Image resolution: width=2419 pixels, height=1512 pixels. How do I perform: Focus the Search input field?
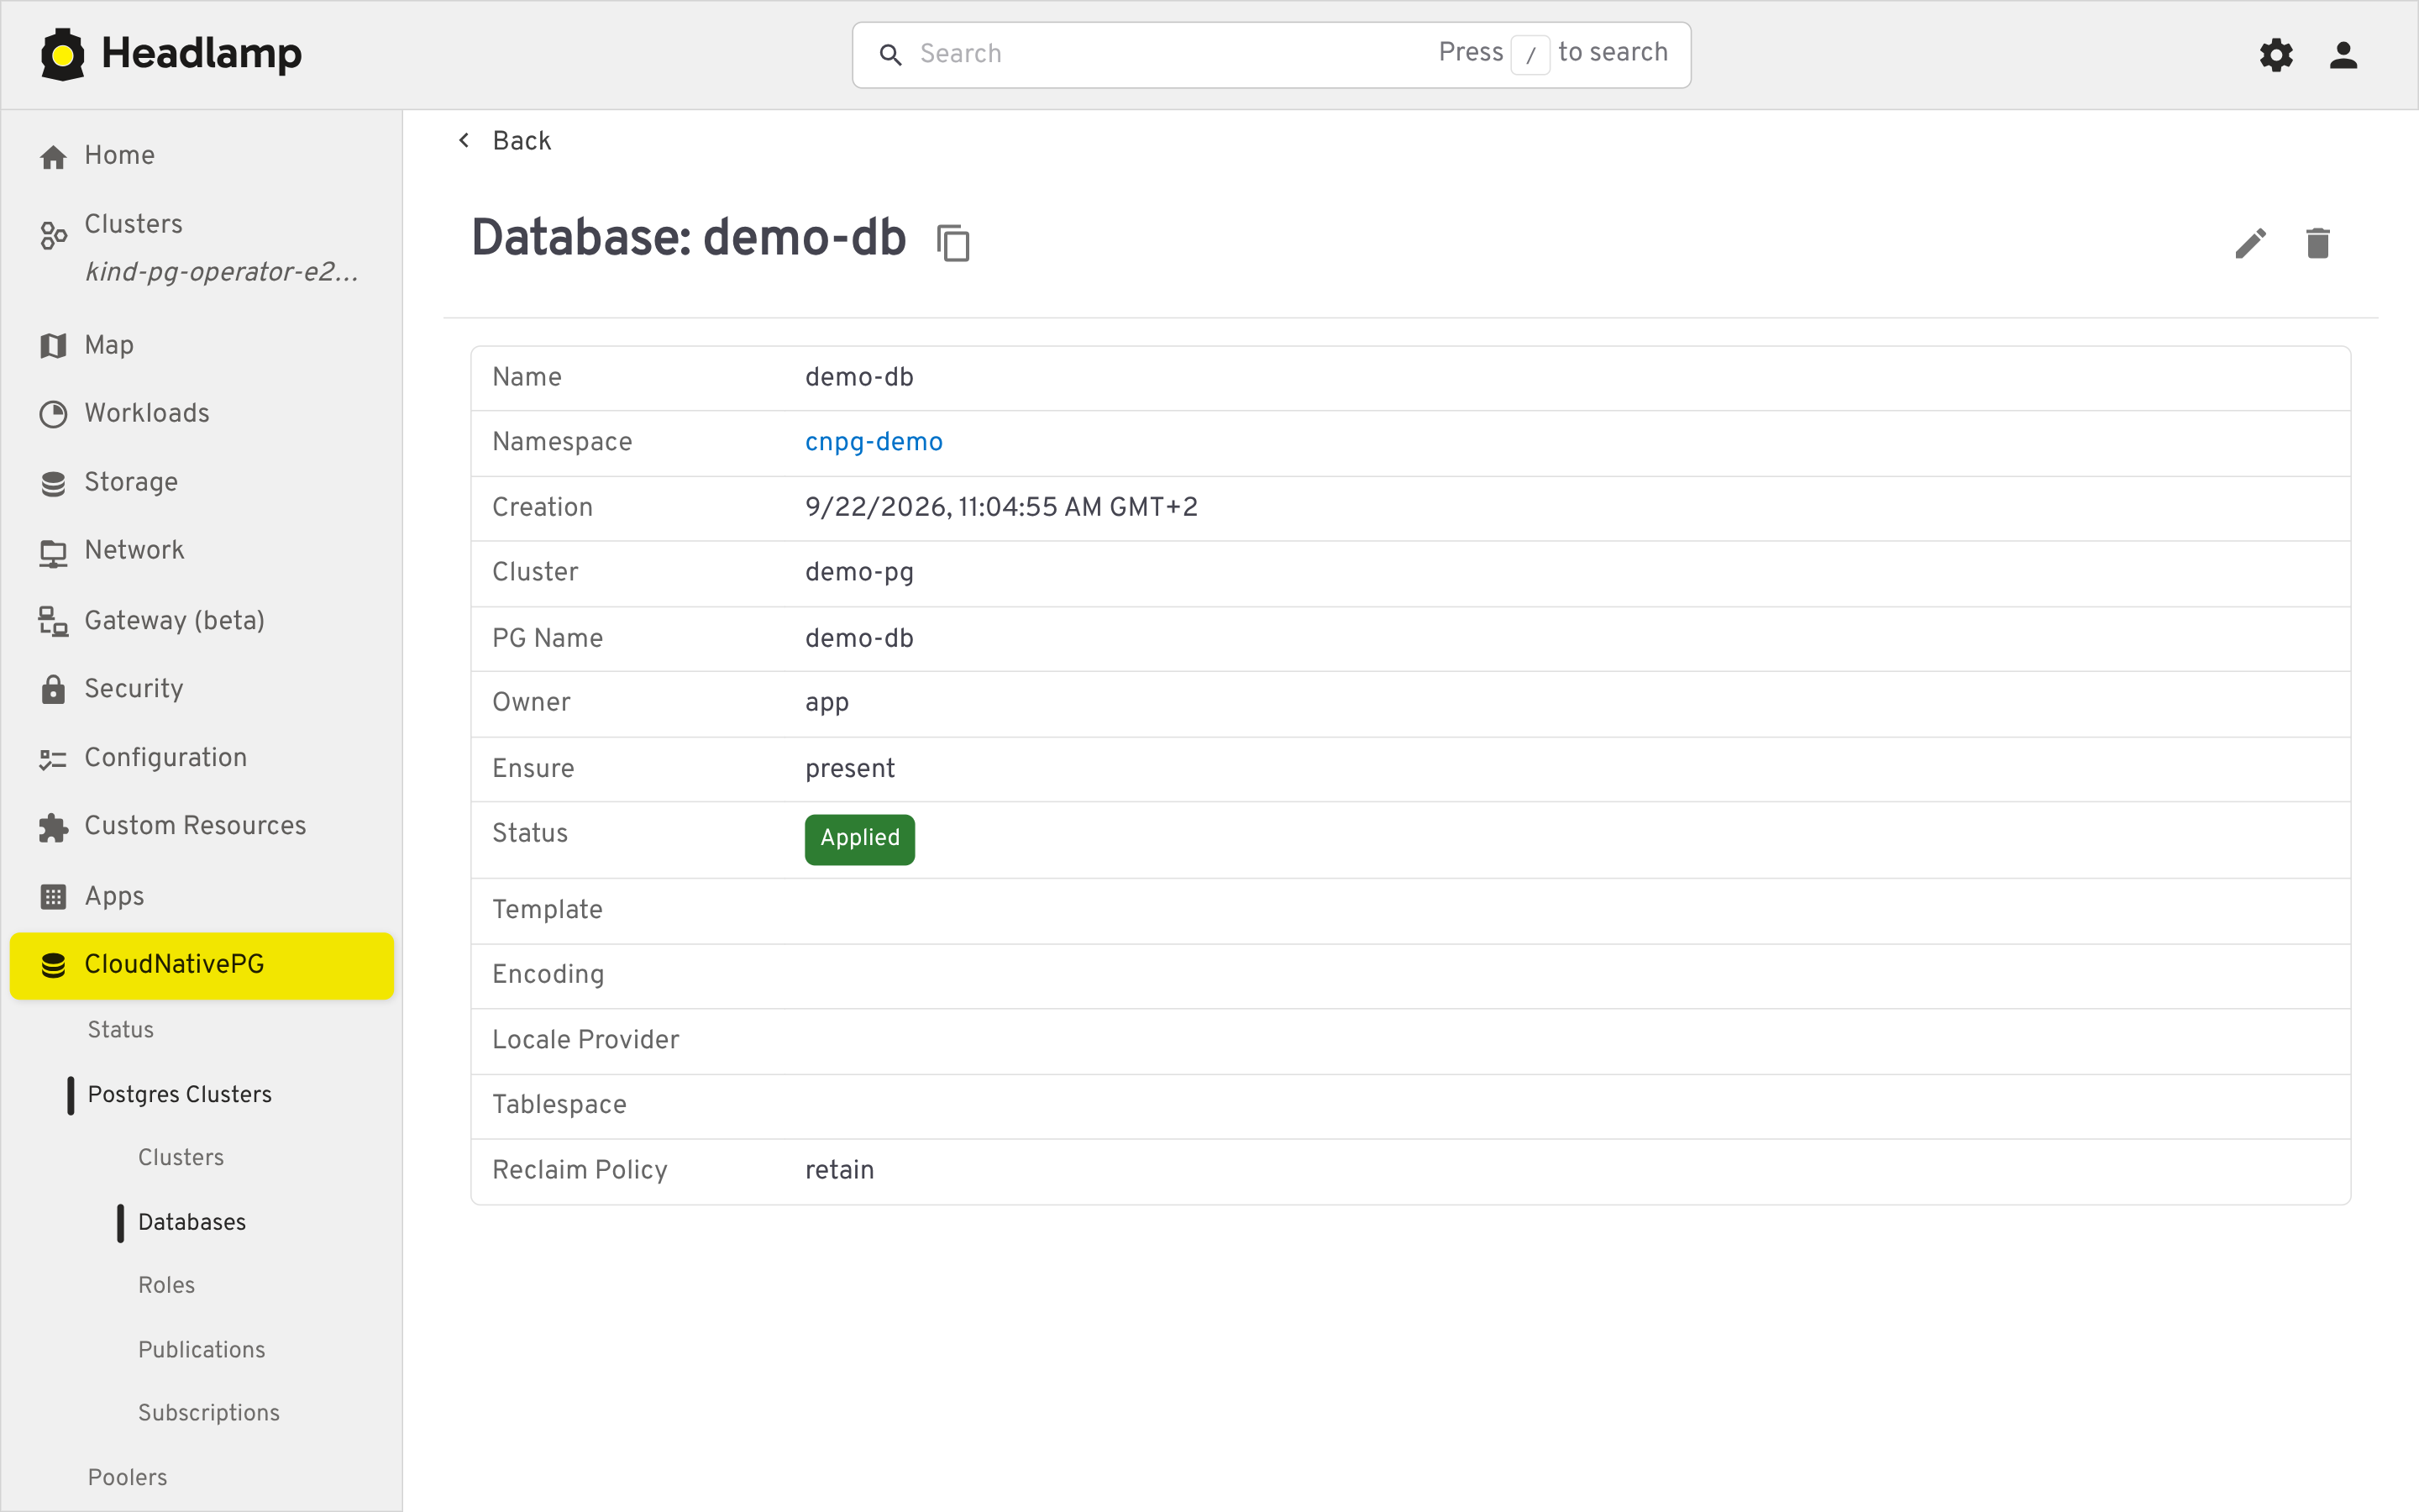1272,54
